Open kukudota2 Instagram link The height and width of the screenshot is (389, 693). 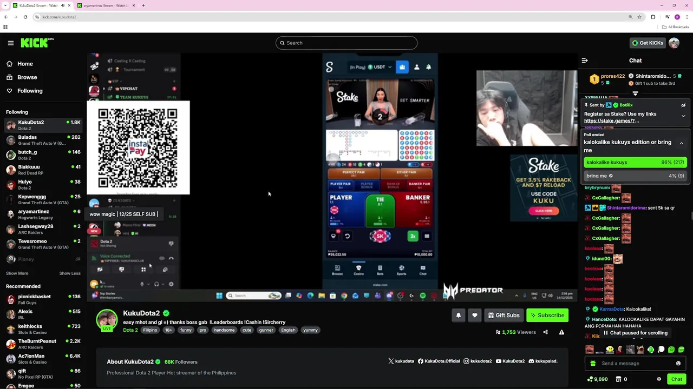(478, 361)
